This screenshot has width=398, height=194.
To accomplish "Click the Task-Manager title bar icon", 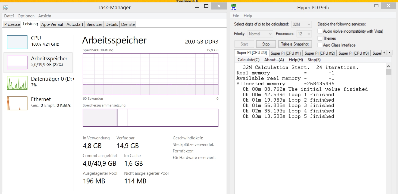I will tap(5, 8).
